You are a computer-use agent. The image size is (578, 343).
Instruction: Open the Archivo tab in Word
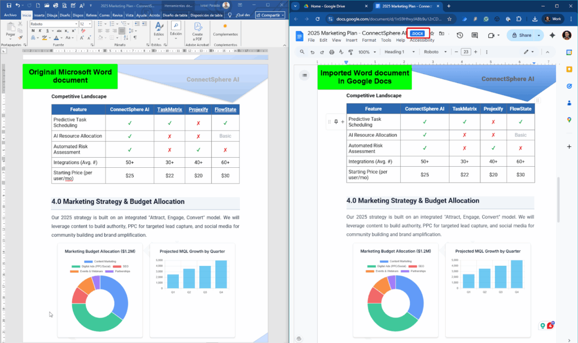[x=10, y=15]
